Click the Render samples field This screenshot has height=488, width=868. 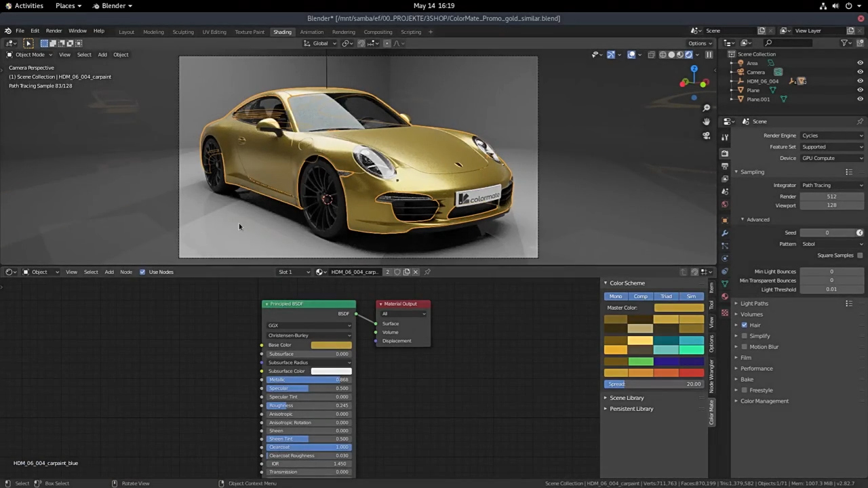[831, 197]
